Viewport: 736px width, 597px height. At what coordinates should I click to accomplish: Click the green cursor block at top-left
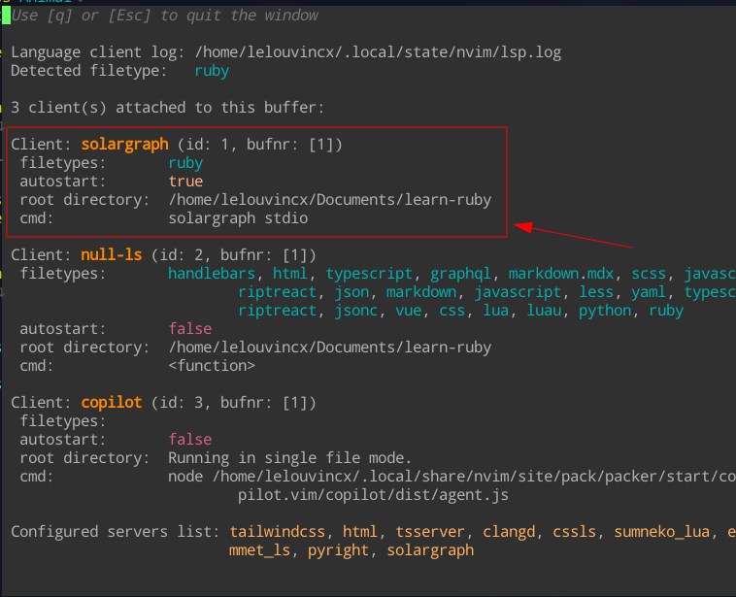(6, 16)
